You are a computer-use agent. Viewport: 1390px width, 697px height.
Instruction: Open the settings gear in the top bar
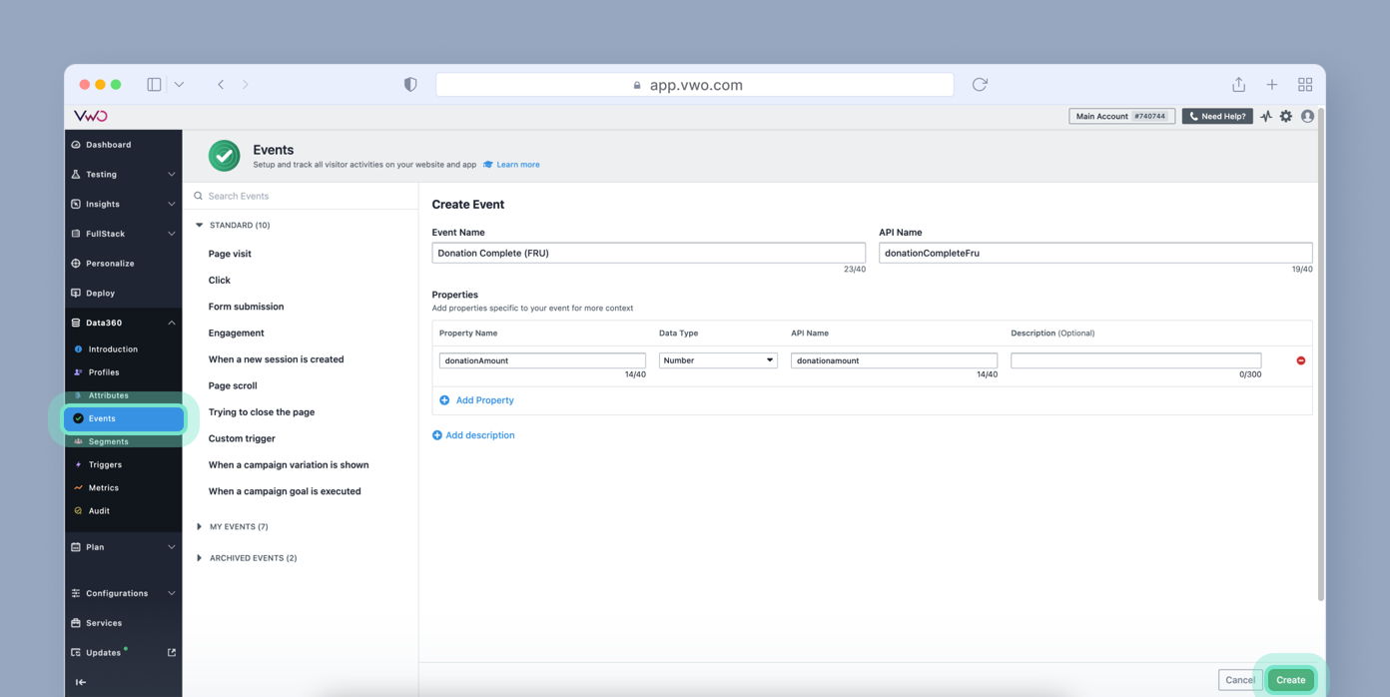click(x=1286, y=116)
